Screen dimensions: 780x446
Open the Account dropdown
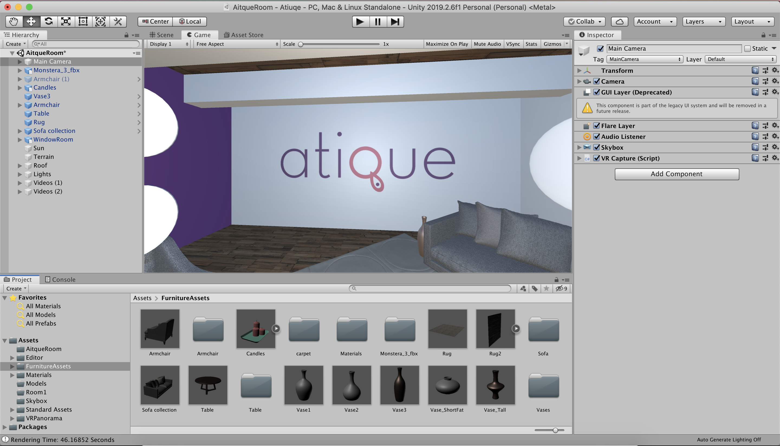pyautogui.click(x=655, y=21)
